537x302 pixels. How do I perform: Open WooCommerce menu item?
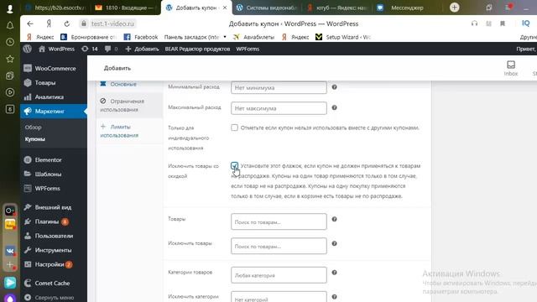pyautogui.click(x=54, y=69)
